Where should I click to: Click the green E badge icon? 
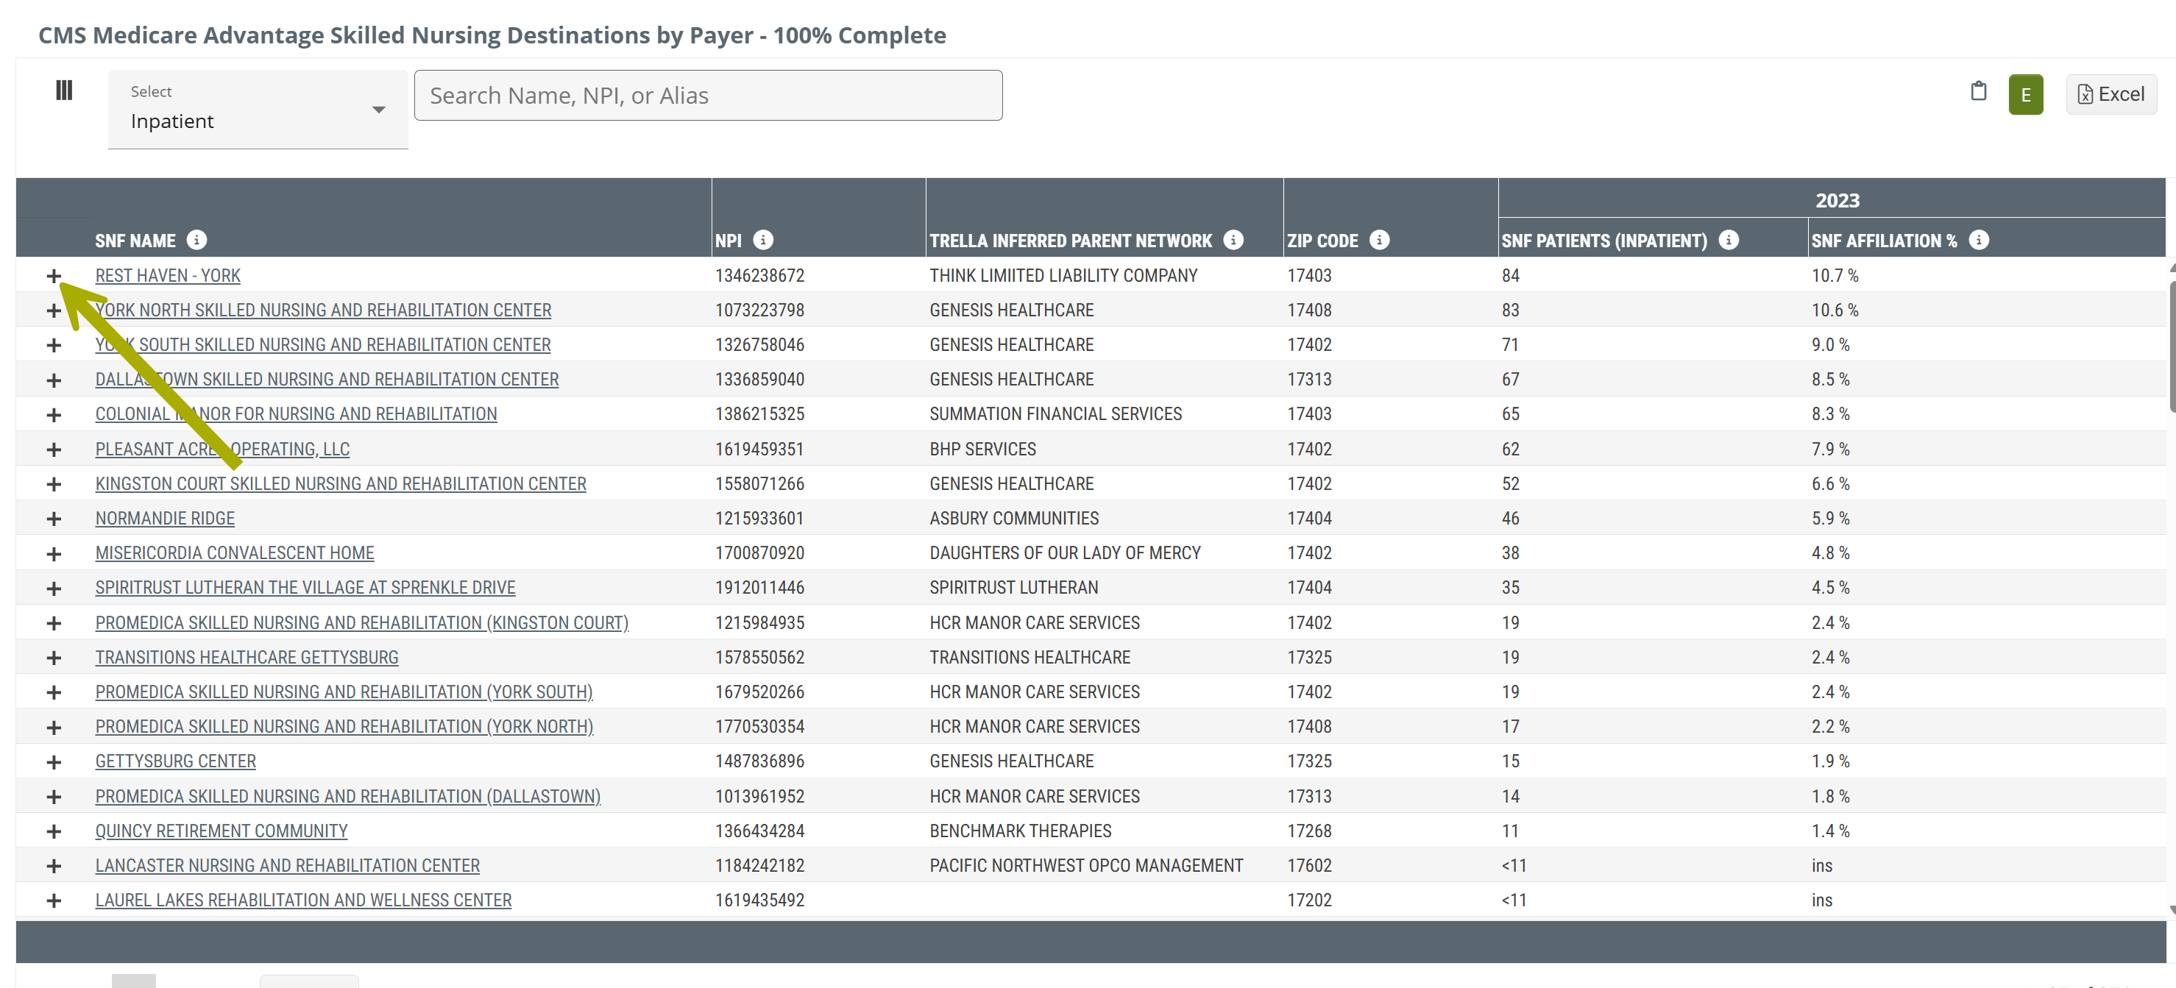click(2025, 95)
